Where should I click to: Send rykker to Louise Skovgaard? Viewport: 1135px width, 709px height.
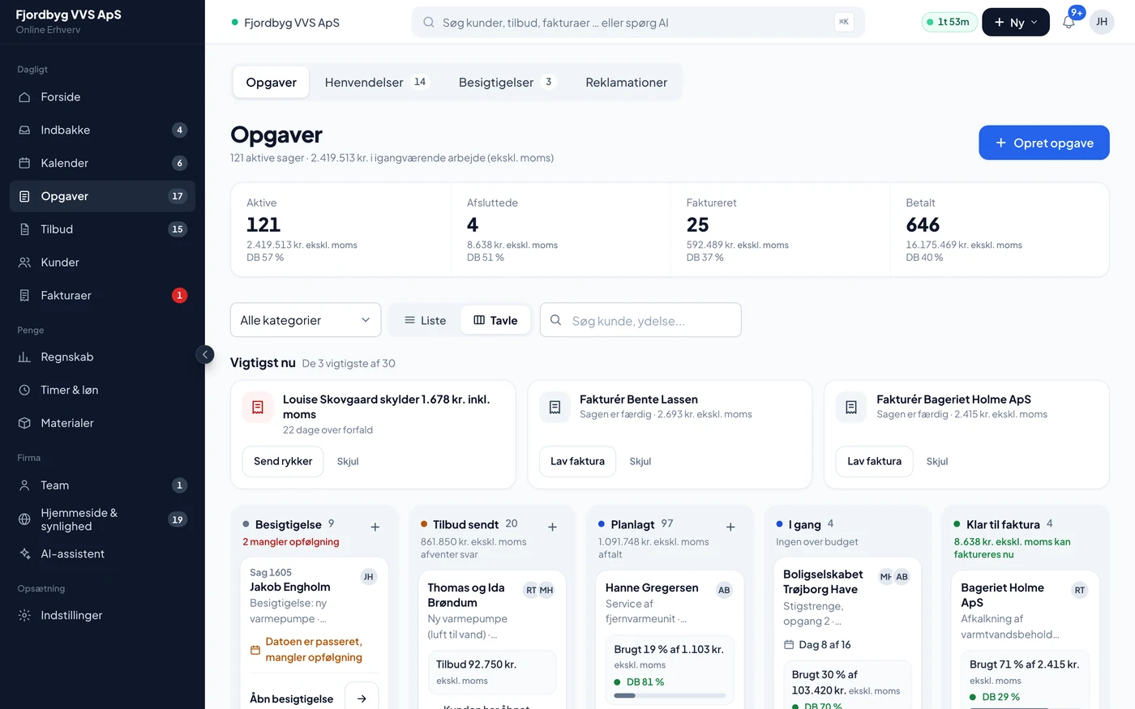283,461
